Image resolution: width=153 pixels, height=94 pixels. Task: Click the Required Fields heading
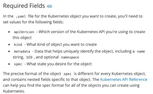[24, 6]
